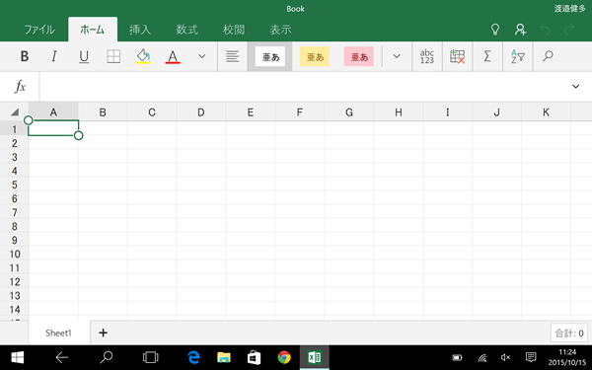Click the AutoSum sigma icon

tap(487, 56)
